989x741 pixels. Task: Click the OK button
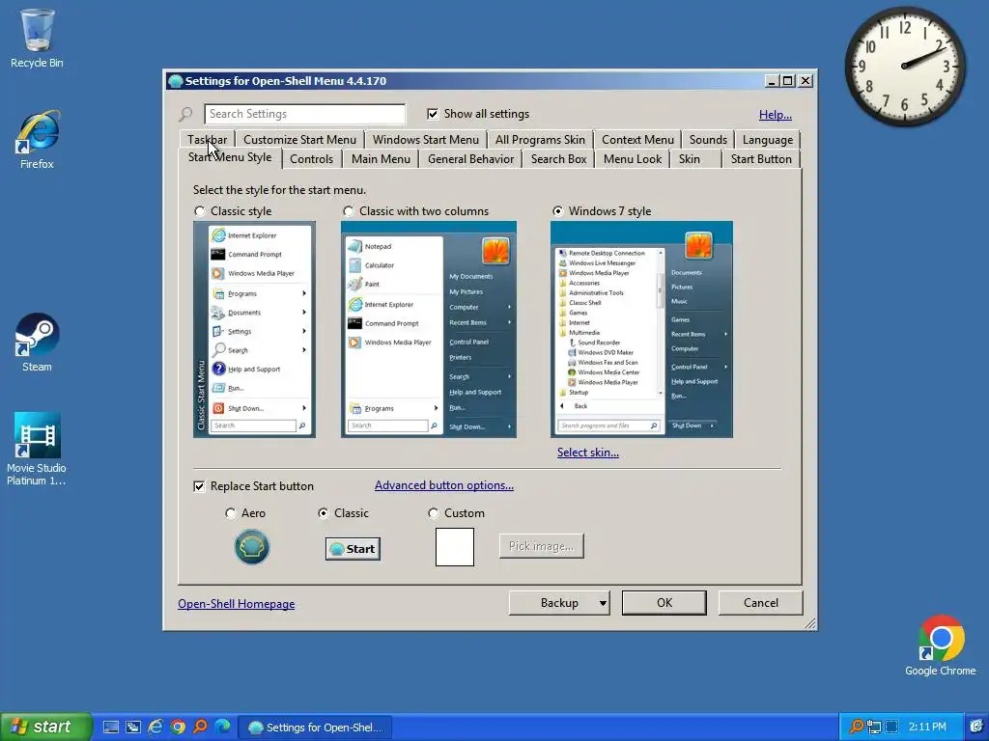click(664, 603)
